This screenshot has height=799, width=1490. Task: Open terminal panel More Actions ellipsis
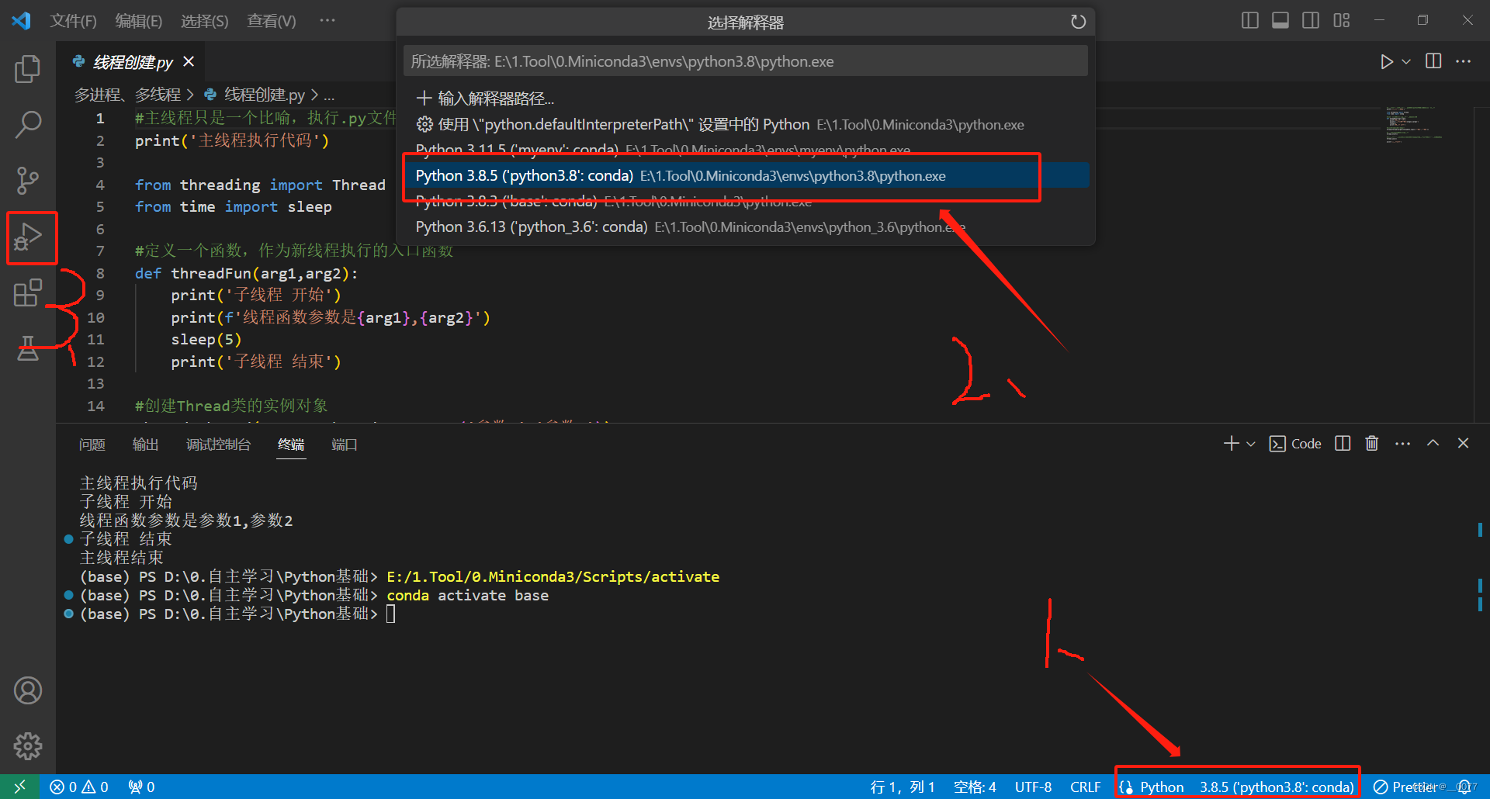point(1402,444)
